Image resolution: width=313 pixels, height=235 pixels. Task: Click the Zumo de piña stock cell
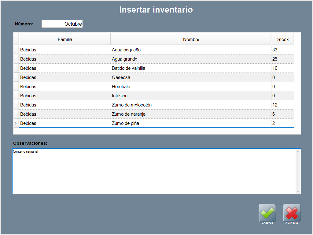282,123
